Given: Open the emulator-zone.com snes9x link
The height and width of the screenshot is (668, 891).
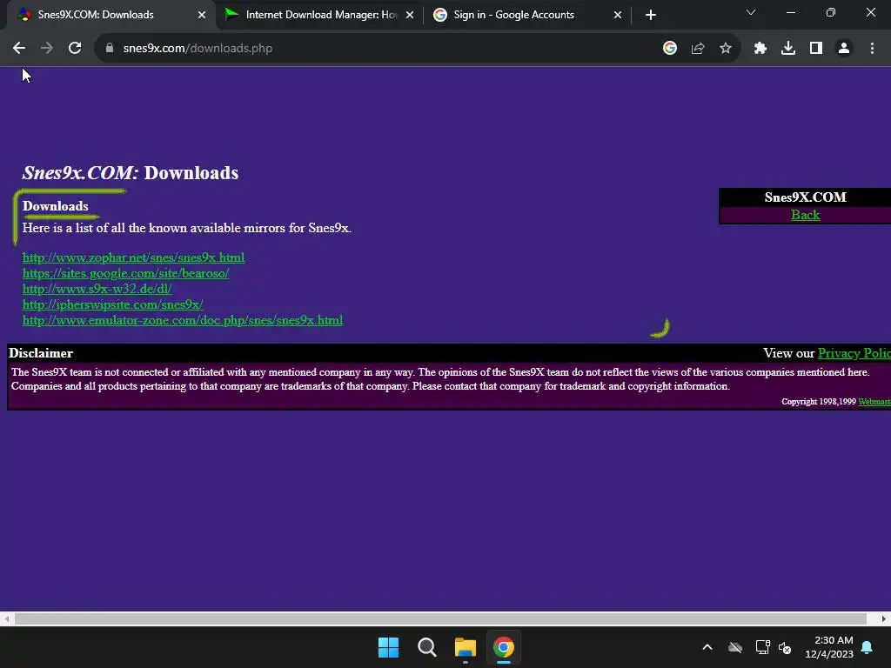Looking at the screenshot, I should pyautogui.click(x=183, y=320).
